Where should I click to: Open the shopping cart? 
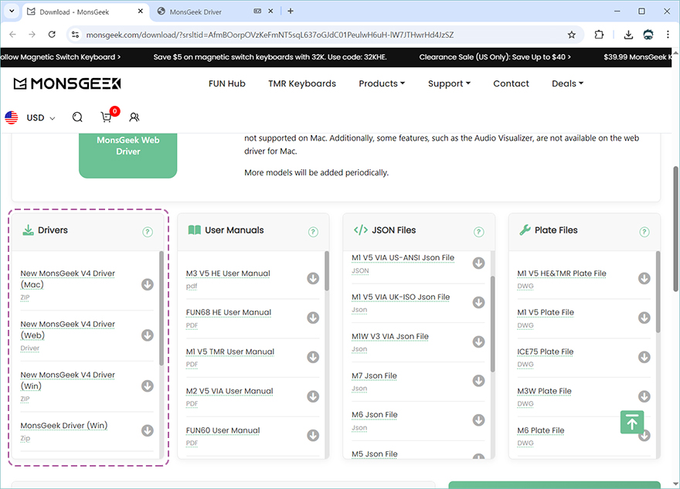[107, 117]
